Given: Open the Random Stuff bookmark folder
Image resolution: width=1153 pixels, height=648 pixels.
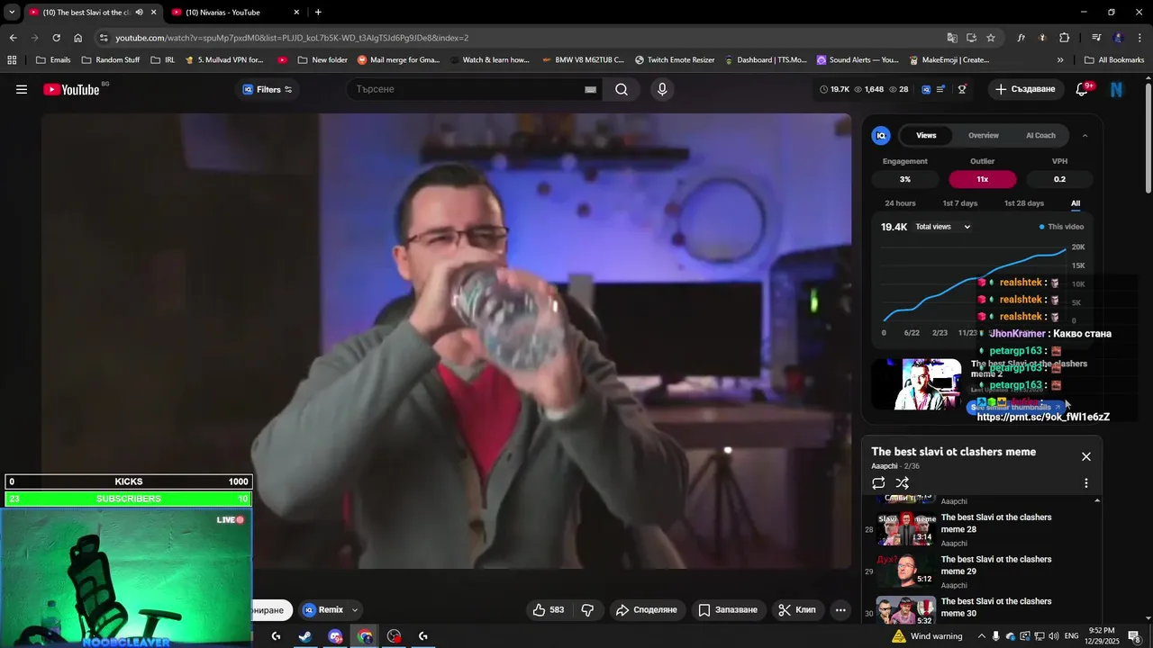Looking at the screenshot, I should tap(111, 60).
